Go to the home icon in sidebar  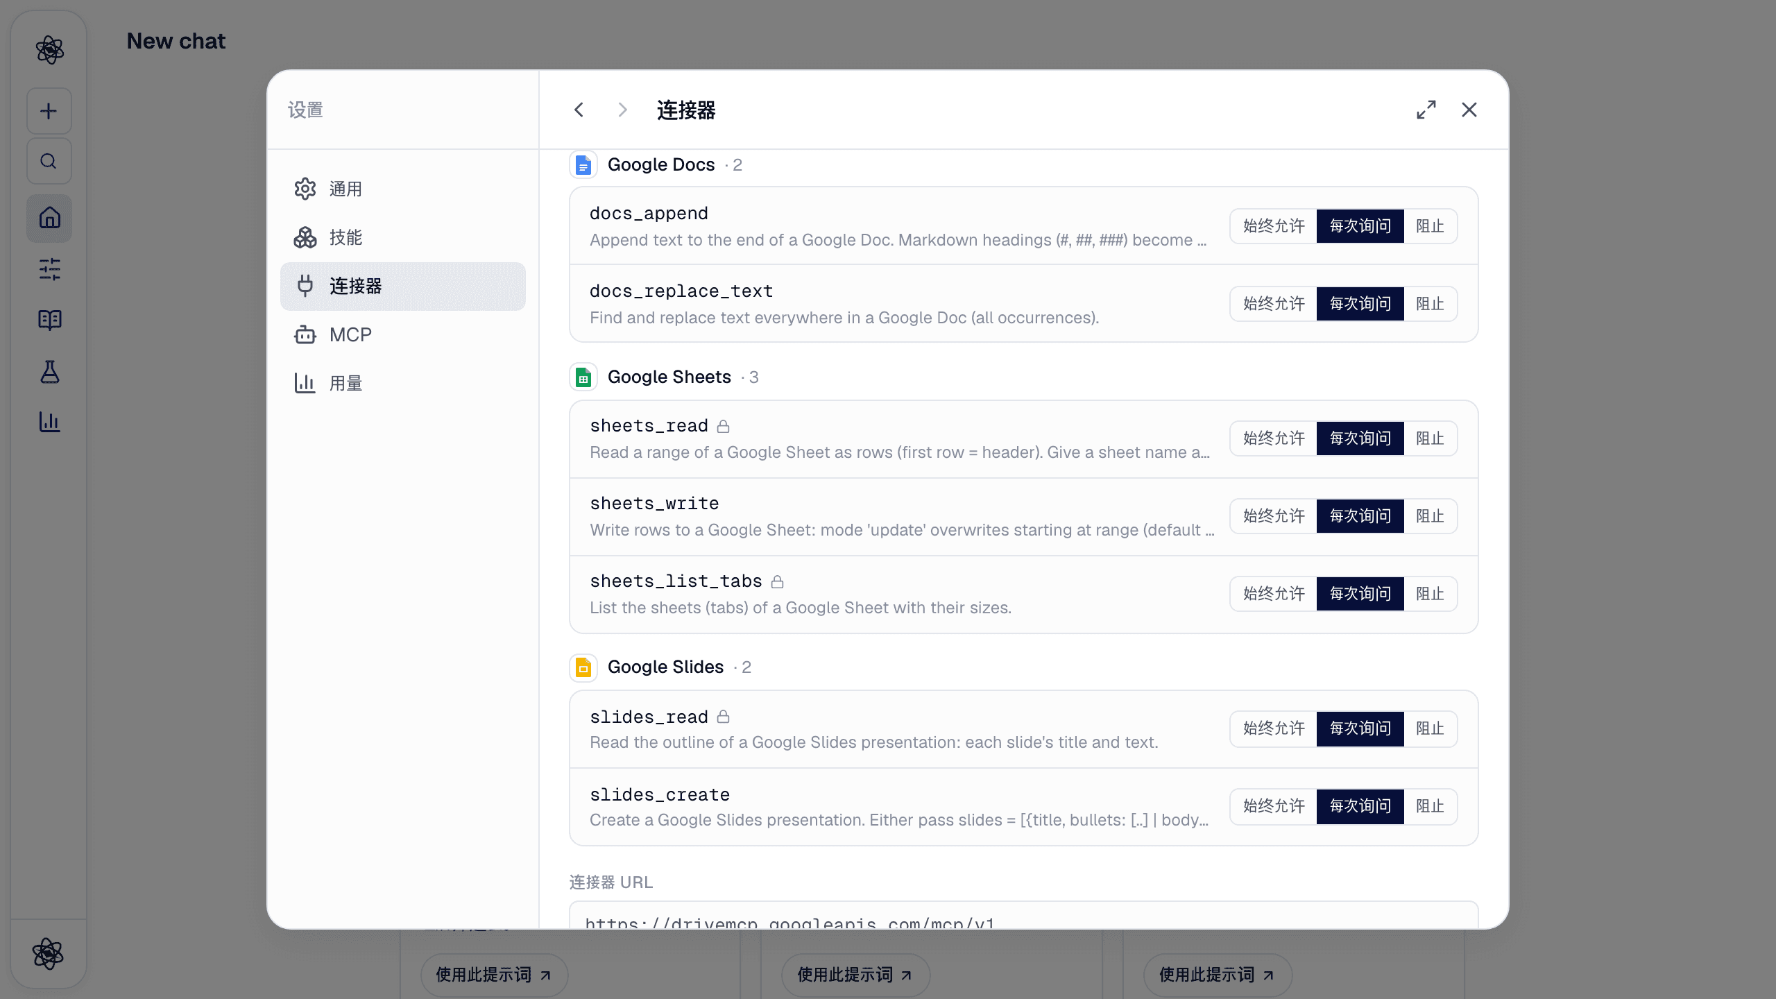49,219
